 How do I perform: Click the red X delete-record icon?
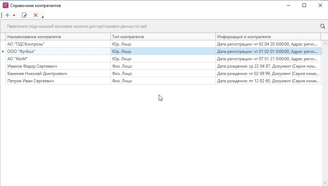click(x=35, y=15)
